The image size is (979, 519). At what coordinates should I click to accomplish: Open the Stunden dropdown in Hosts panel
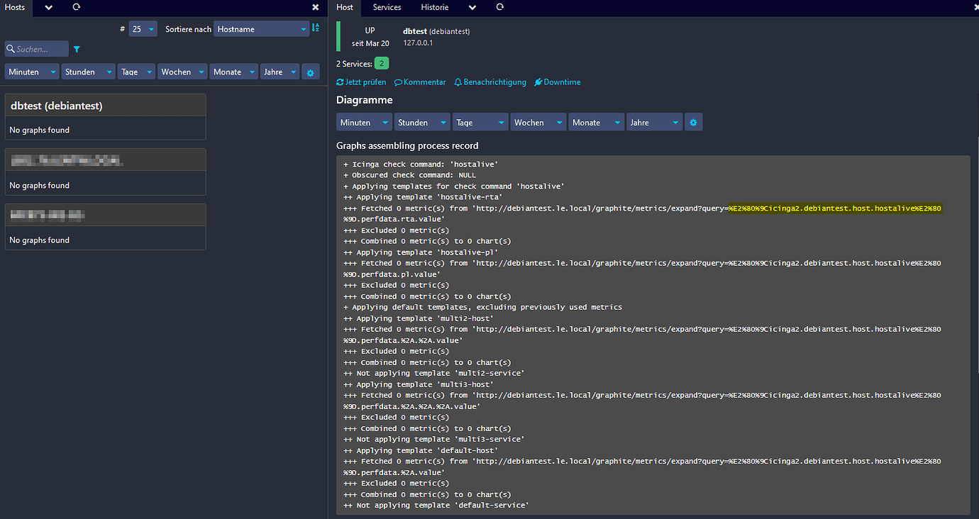pos(88,72)
